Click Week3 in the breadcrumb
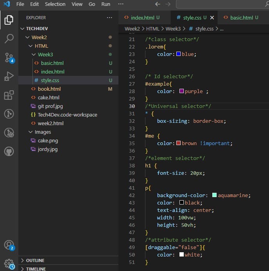This screenshot has width=269, height=271. pos(173,29)
